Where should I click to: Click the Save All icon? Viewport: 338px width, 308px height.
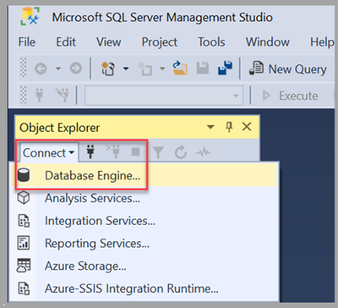[225, 69]
